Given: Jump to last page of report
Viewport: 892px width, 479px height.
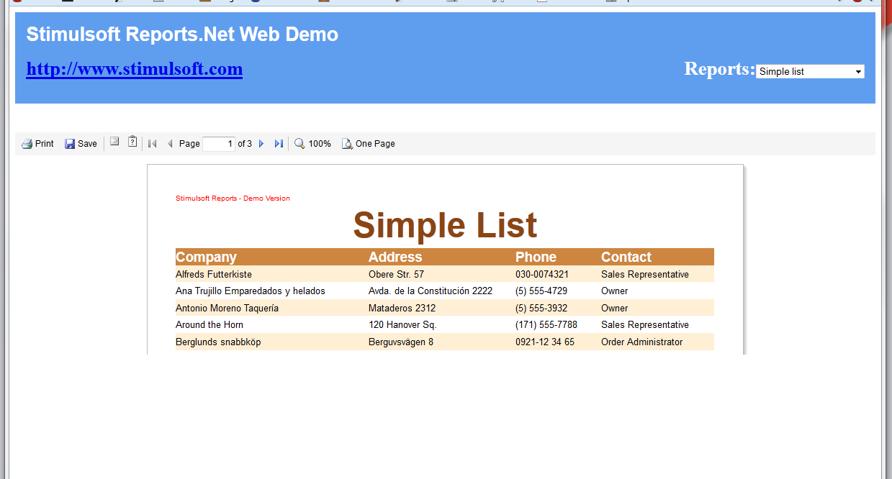Looking at the screenshot, I should coord(279,144).
